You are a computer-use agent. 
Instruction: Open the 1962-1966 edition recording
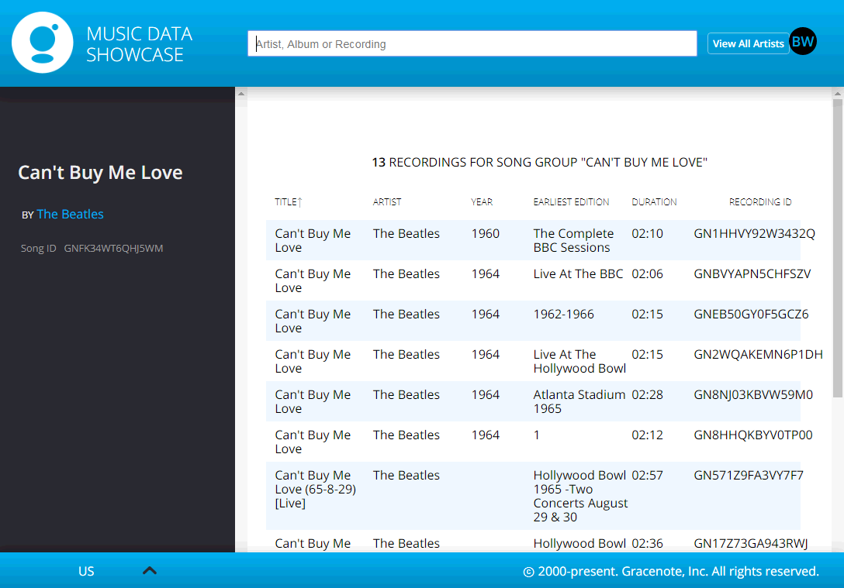pos(563,315)
